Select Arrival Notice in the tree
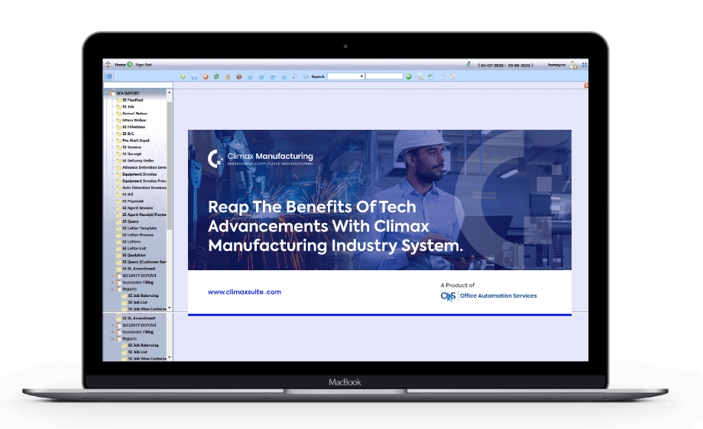This screenshot has height=429, width=703. coord(134,113)
